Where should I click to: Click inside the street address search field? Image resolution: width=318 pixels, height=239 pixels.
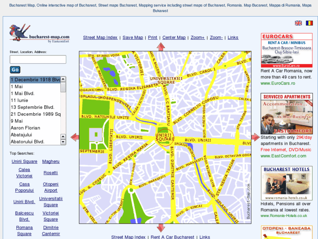coord(38,59)
